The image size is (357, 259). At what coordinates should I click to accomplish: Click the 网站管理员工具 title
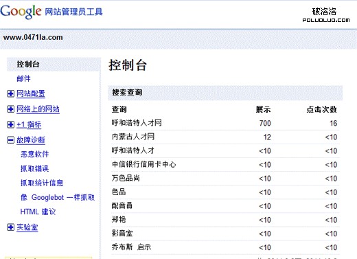(x=73, y=12)
